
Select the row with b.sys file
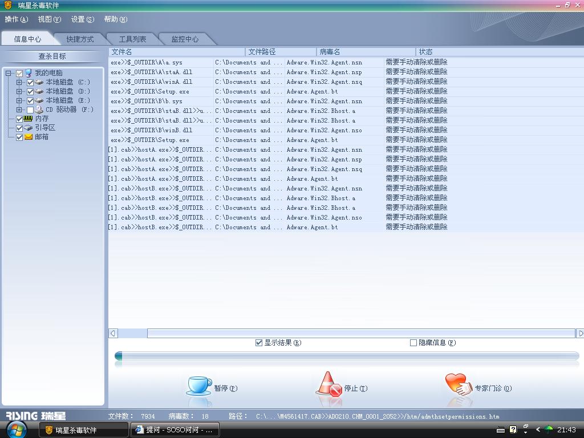click(x=346, y=102)
